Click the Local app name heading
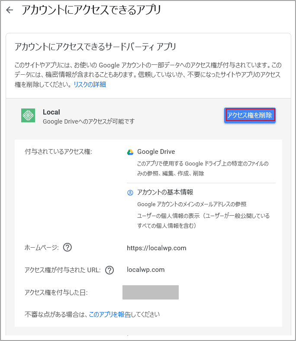 click(x=51, y=112)
